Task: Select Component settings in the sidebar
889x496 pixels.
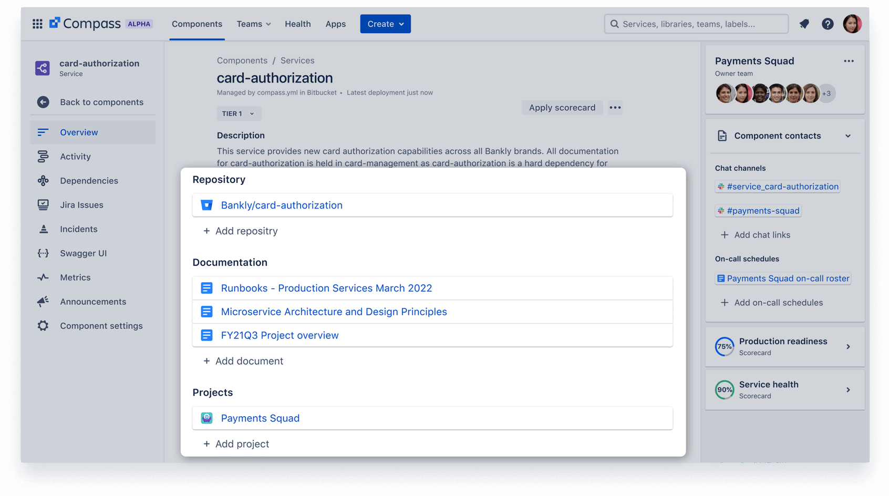Action: point(93,326)
